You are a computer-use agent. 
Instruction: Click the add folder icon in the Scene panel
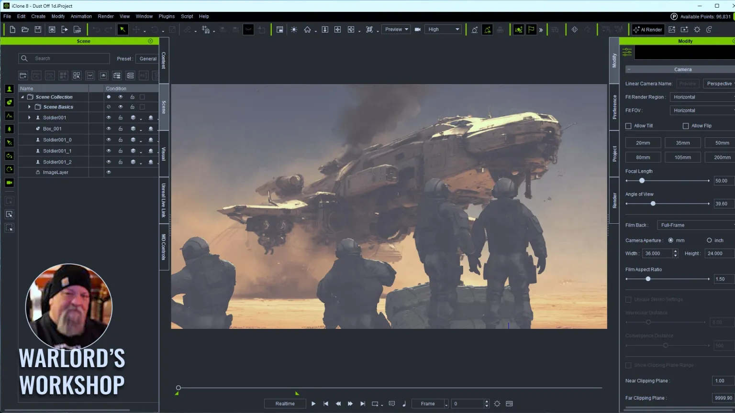[x=23, y=76]
